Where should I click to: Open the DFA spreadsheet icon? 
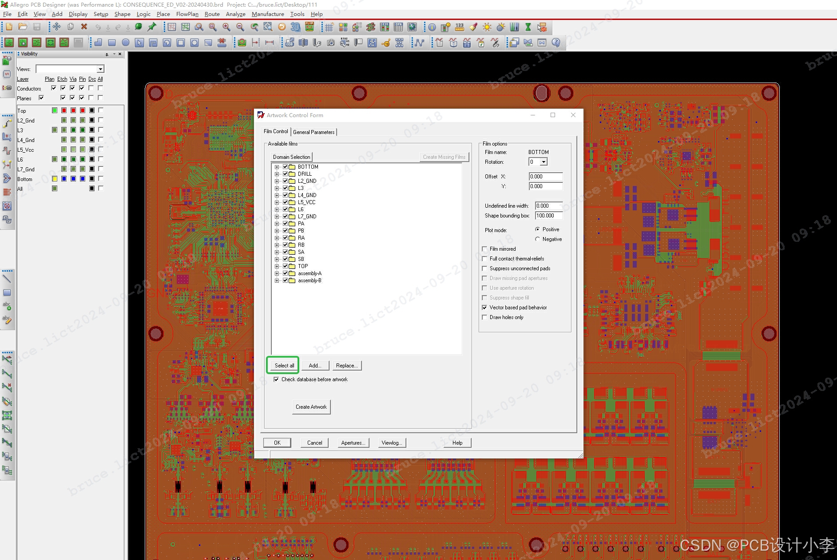398,27
